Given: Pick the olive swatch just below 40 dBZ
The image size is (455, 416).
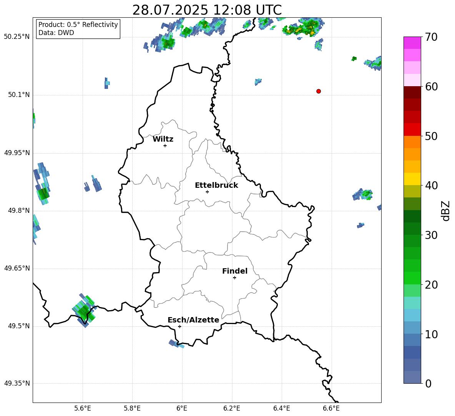Looking at the screenshot, I should [x=412, y=191].
